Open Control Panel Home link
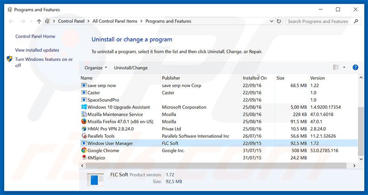368x195 pixels. (x=35, y=36)
